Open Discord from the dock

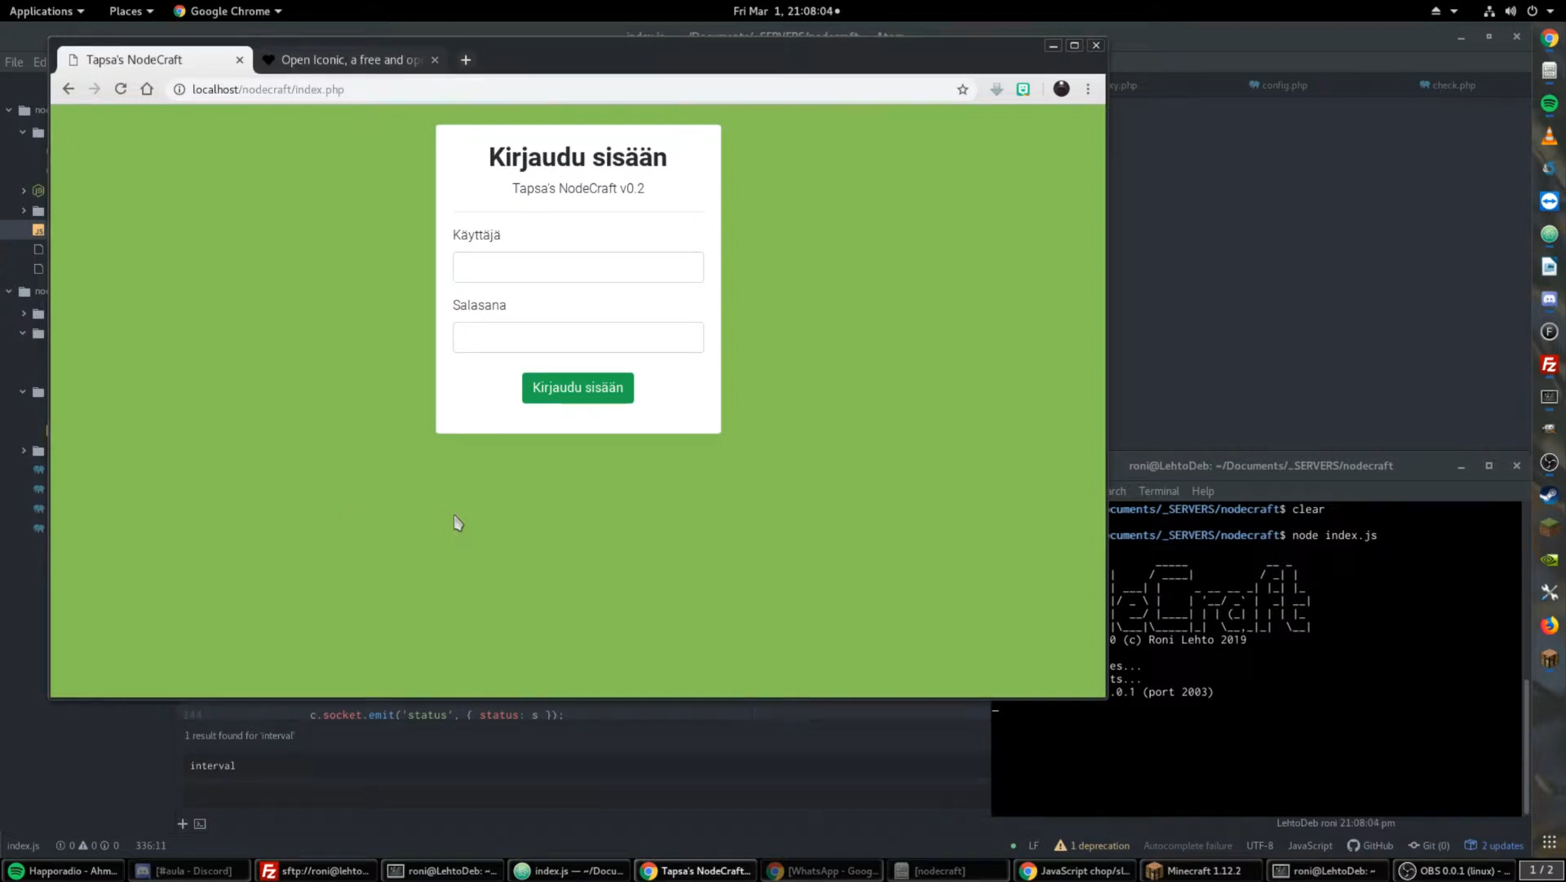pyautogui.click(x=1550, y=299)
